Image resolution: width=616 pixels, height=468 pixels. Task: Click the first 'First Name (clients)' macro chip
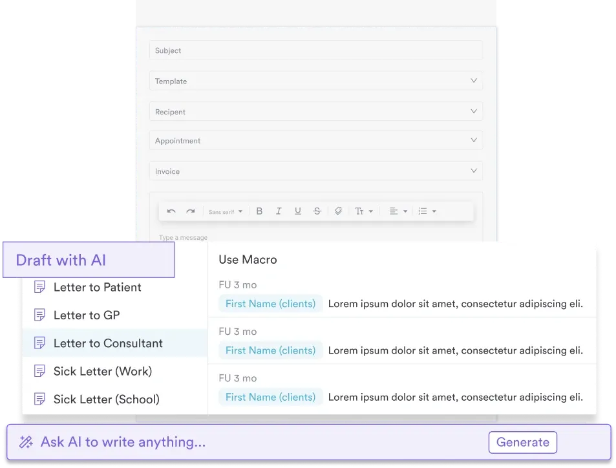click(x=270, y=303)
